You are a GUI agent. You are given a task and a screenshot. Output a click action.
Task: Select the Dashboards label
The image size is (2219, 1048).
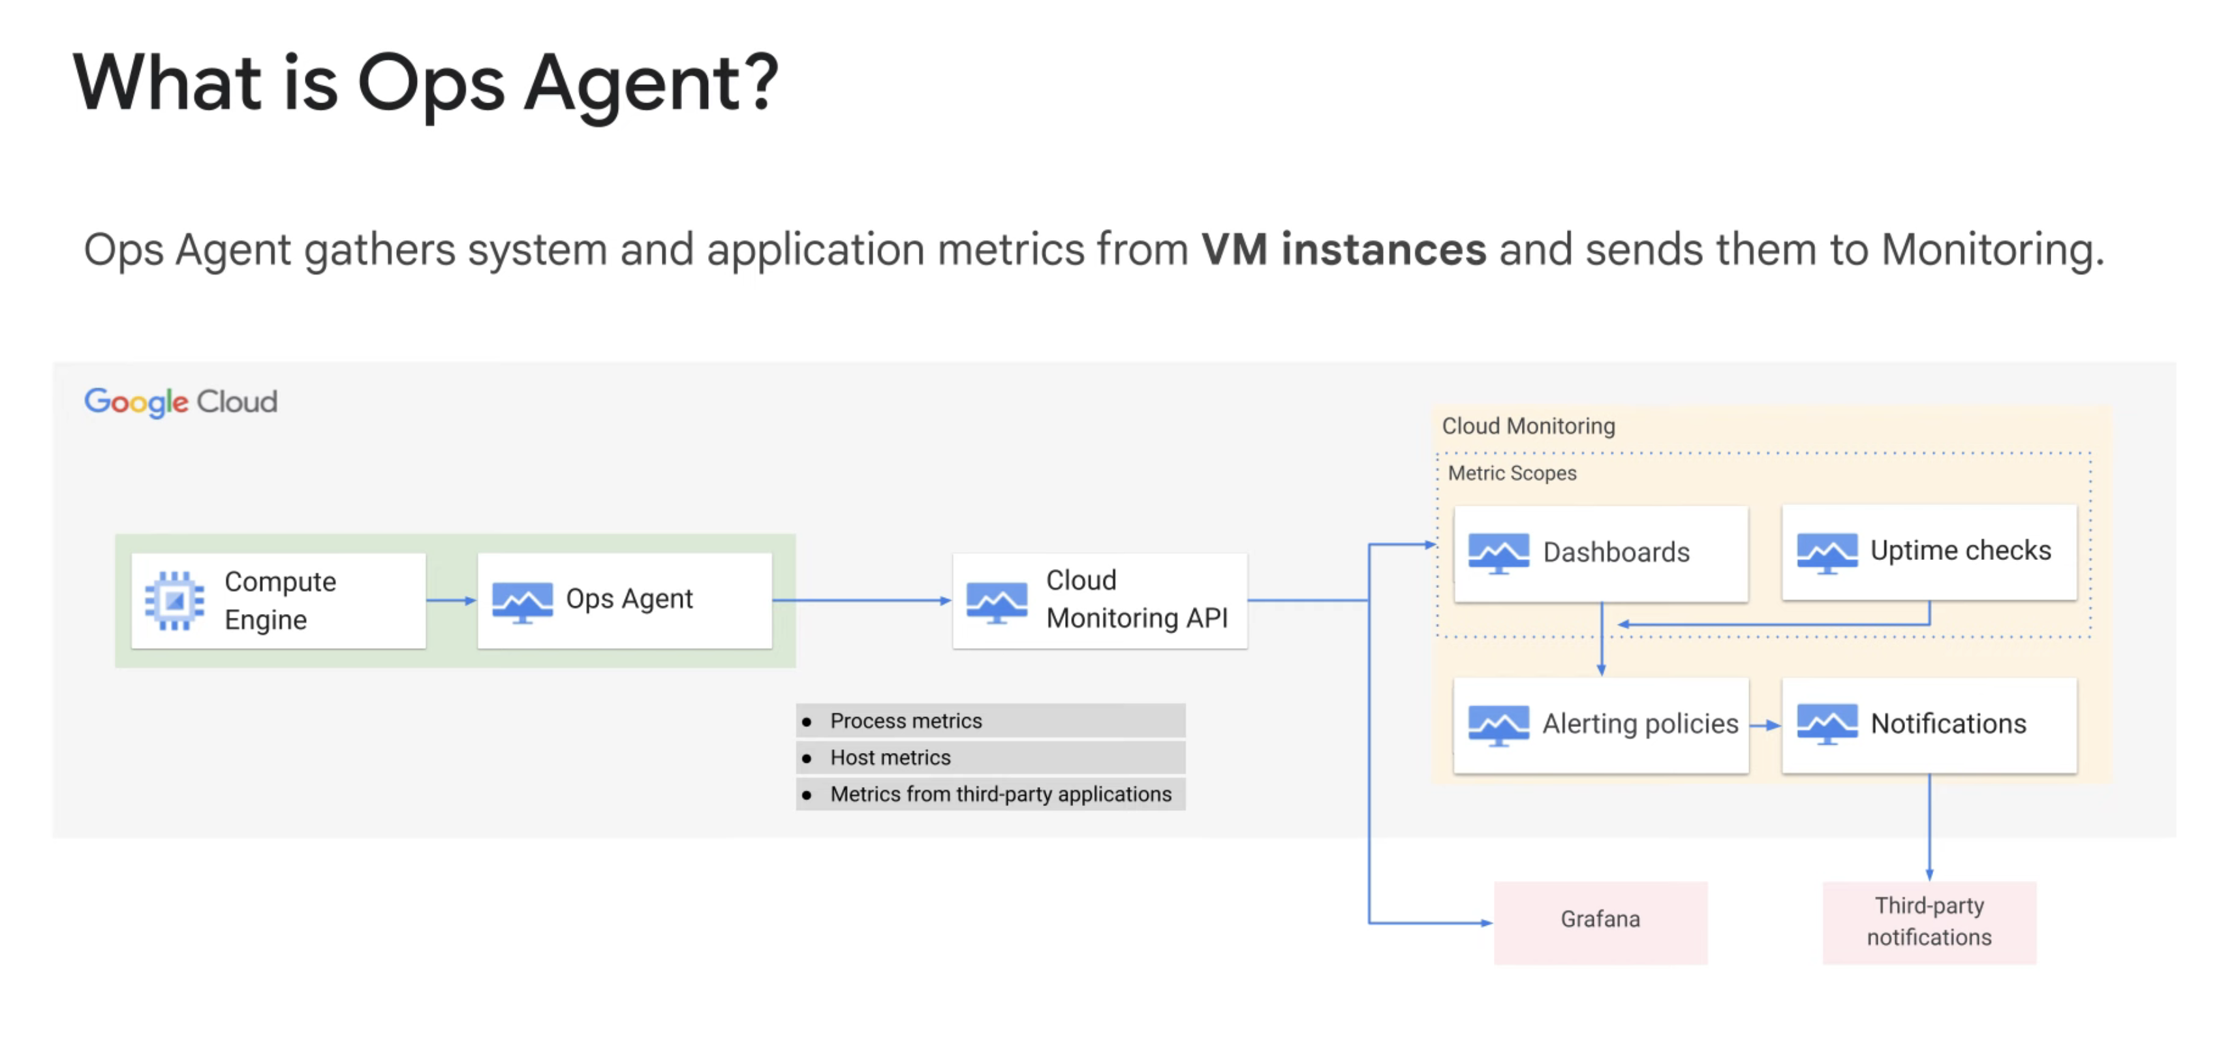(1616, 553)
